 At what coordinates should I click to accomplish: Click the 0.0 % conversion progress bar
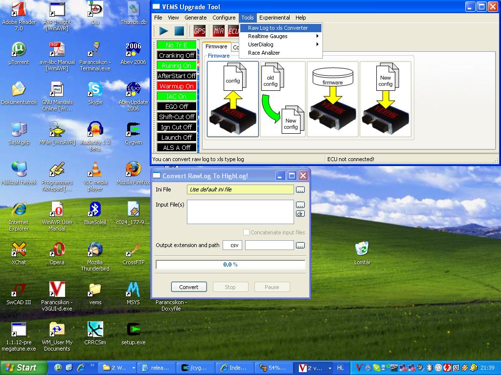(230, 264)
